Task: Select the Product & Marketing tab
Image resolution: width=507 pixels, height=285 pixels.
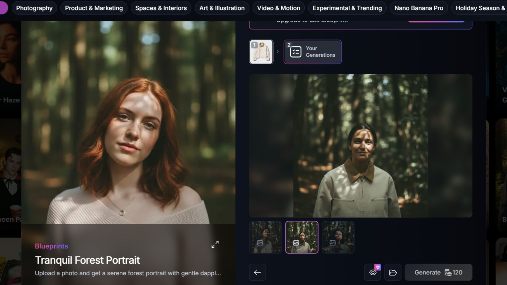Action: pyautogui.click(x=94, y=8)
